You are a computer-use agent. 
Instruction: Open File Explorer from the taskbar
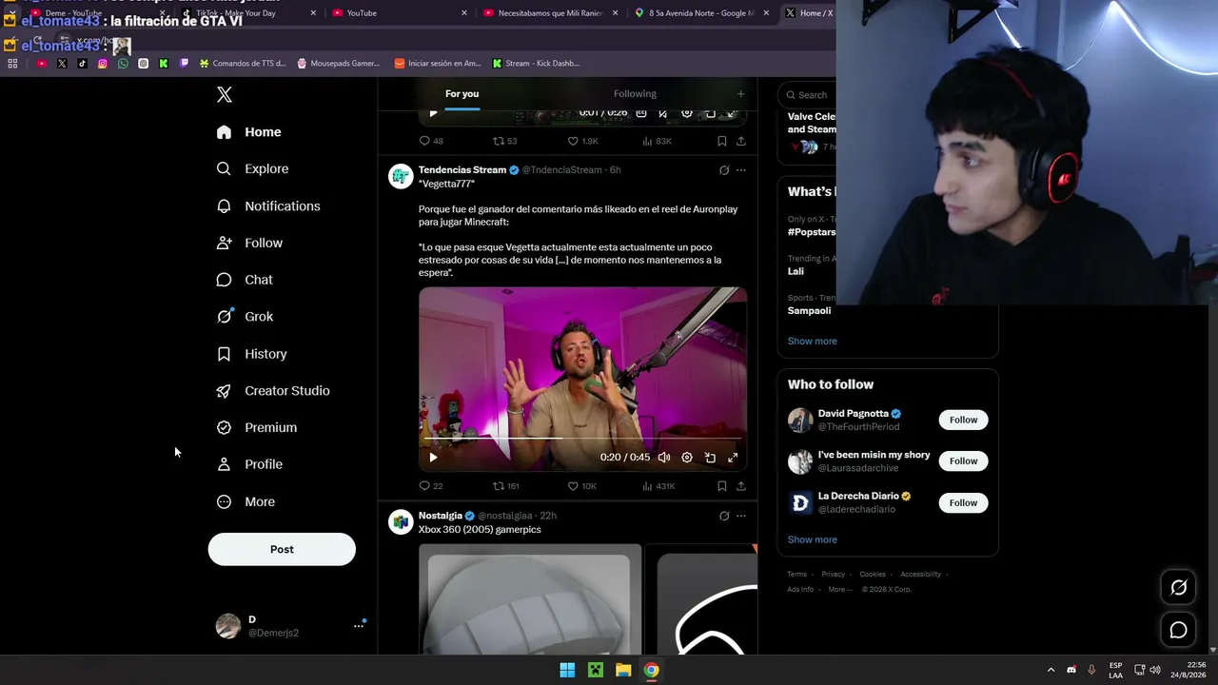point(623,670)
